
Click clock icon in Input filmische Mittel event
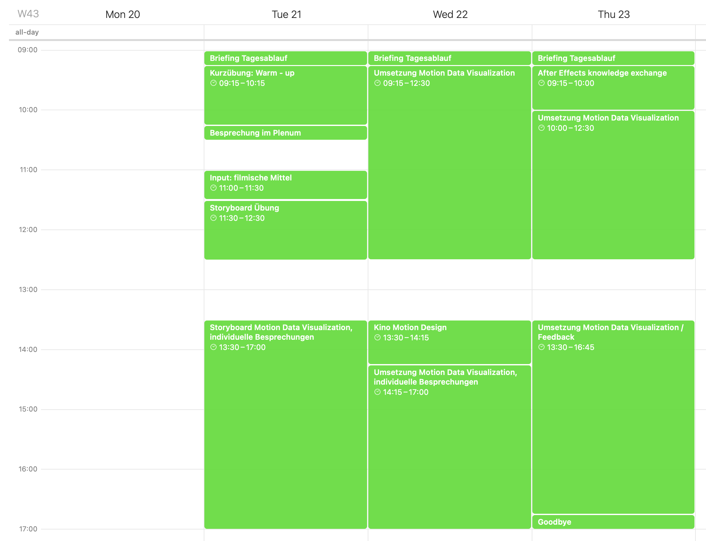[213, 188]
